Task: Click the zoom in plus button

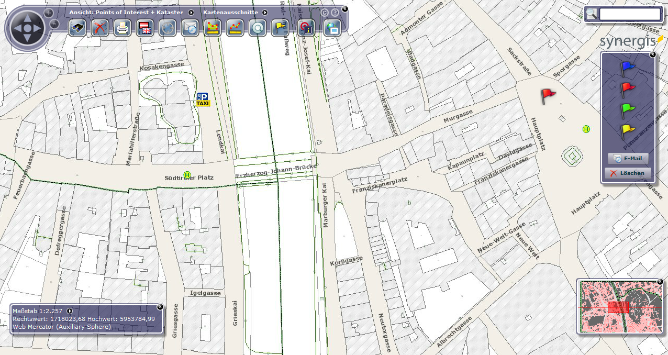Action: (49, 13)
